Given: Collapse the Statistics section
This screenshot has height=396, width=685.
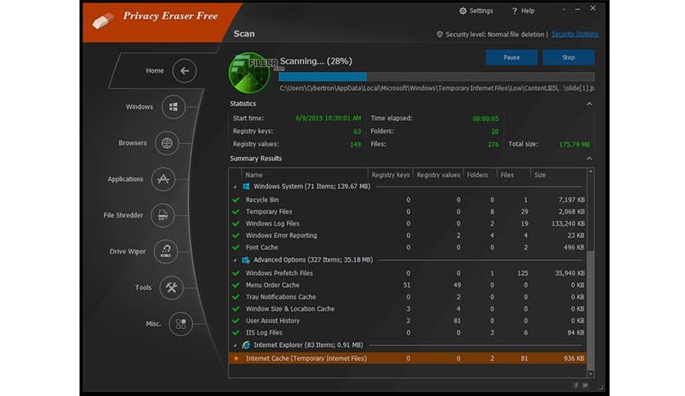Looking at the screenshot, I should click(x=589, y=104).
